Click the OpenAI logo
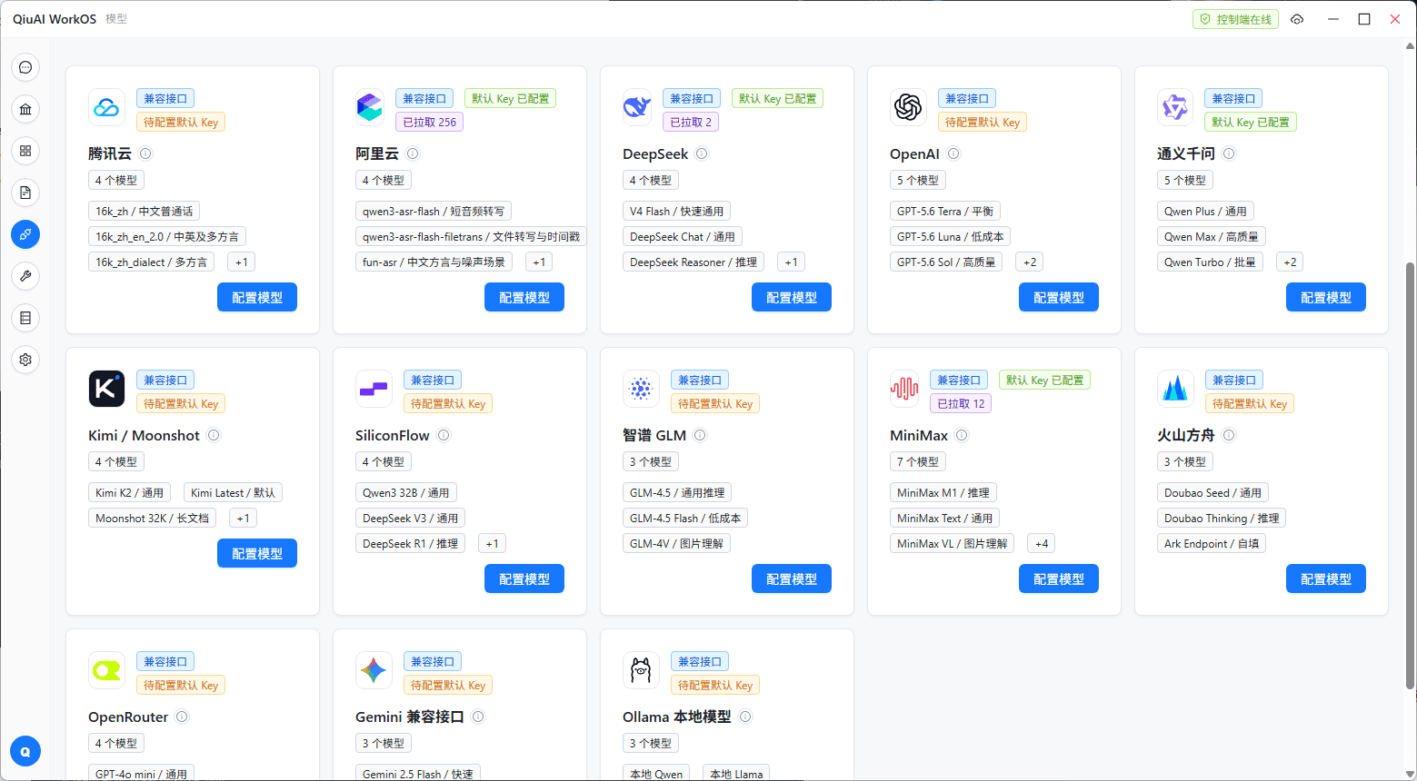The height and width of the screenshot is (781, 1417). (908, 107)
